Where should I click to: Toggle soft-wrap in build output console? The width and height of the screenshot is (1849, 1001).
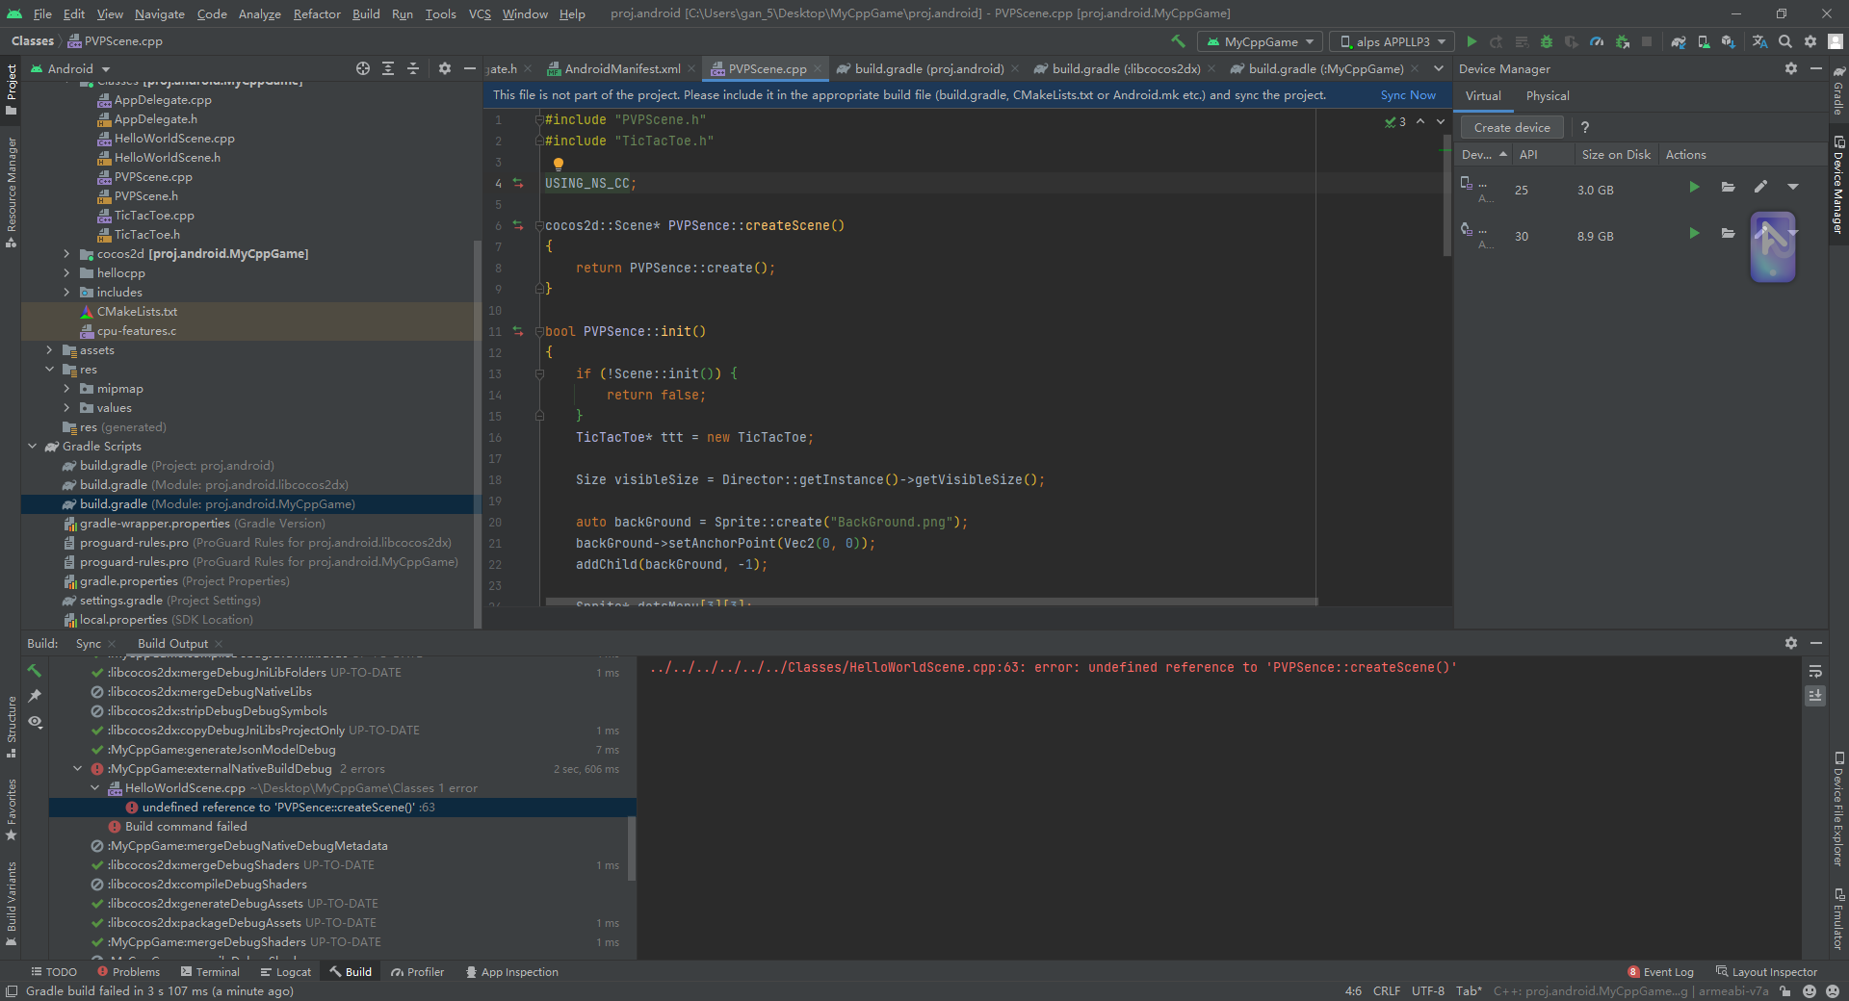(1815, 671)
